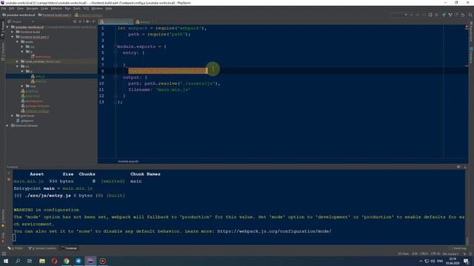Open the View menu

click(20, 9)
